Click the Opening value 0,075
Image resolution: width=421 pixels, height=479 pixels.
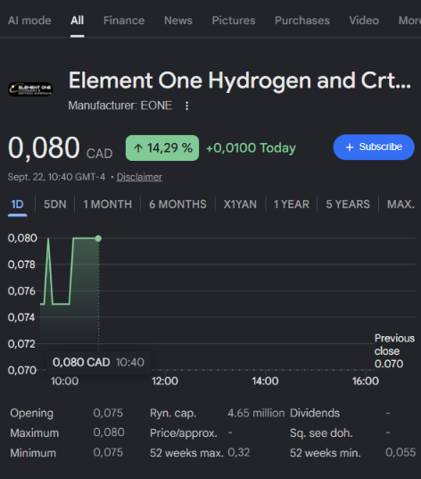(x=108, y=413)
